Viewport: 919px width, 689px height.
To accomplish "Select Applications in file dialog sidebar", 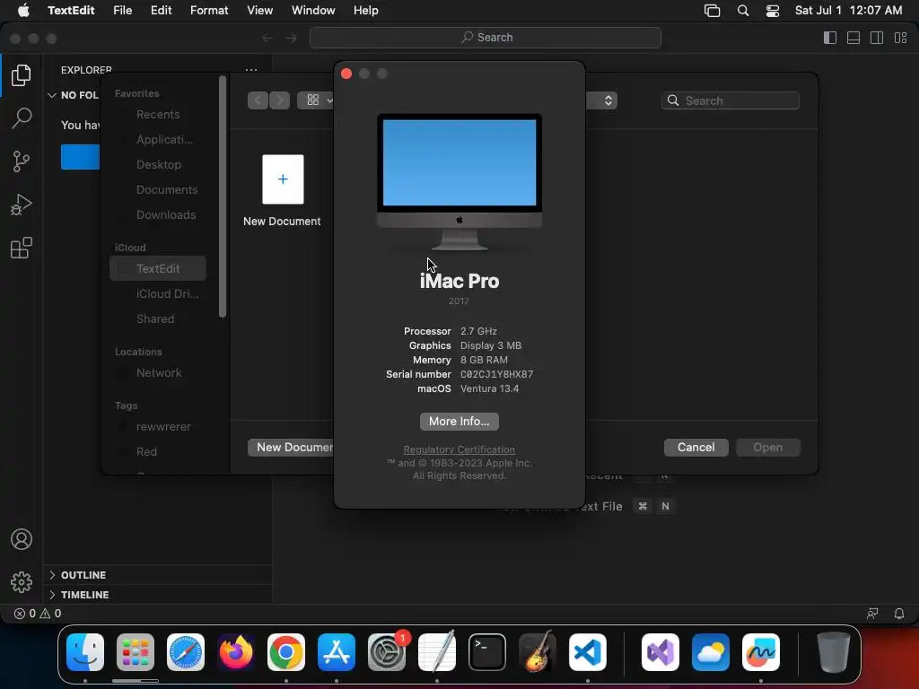I will click(x=158, y=139).
